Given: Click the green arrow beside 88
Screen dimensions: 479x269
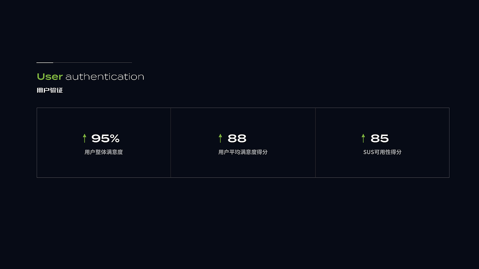Looking at the screenshot, I should [220, 138].
